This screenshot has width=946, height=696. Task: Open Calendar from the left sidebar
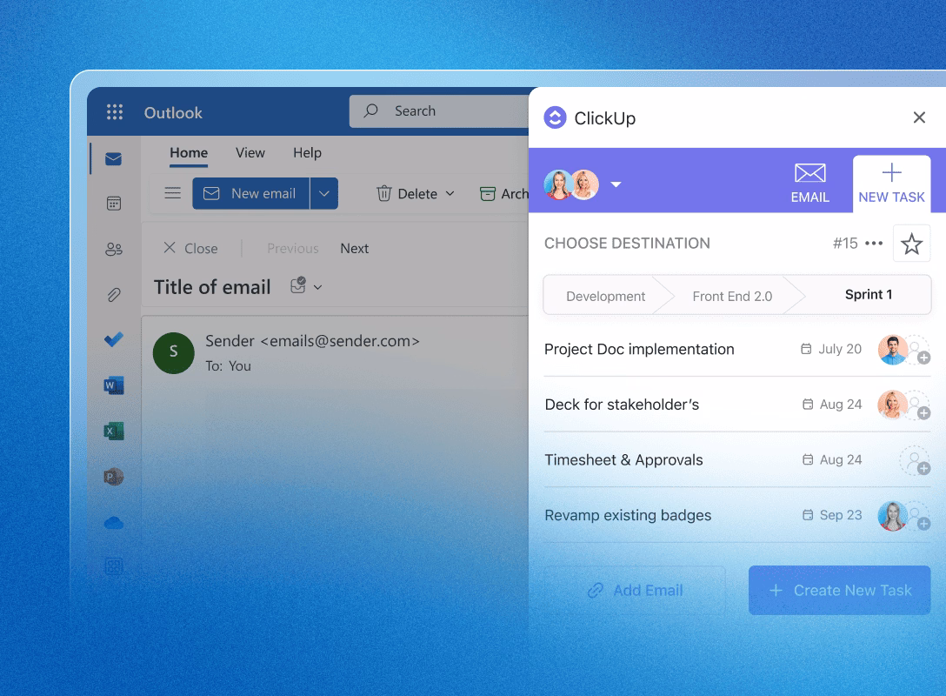(114, 204)
